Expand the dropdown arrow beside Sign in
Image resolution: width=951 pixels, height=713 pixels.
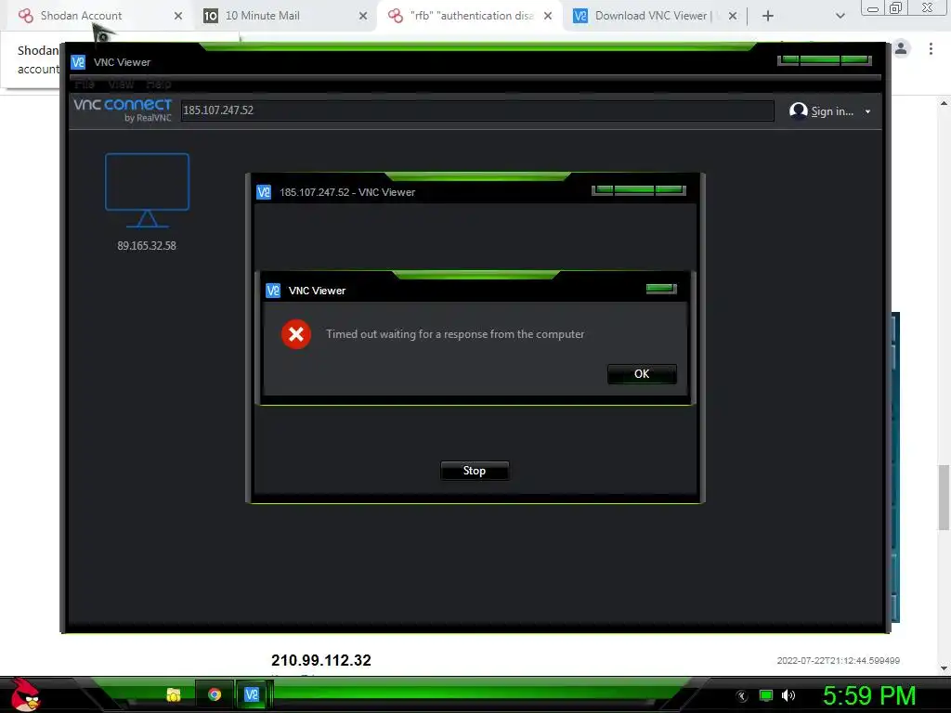pyautogui.click(x=868, y=111)
